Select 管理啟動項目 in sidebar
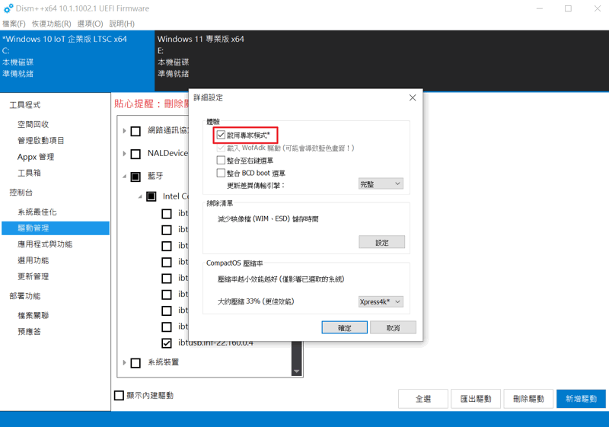609x427 pixels. 41,141
